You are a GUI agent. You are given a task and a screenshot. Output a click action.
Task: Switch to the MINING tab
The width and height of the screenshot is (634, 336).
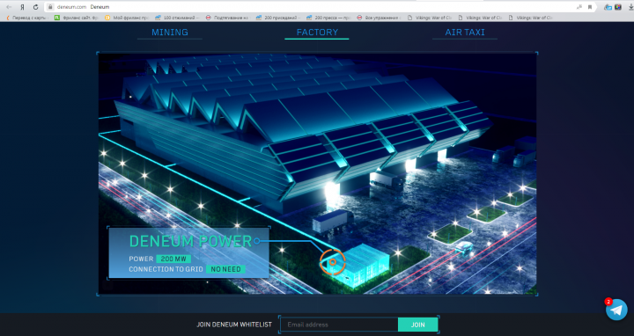click(x=170, y=33)
